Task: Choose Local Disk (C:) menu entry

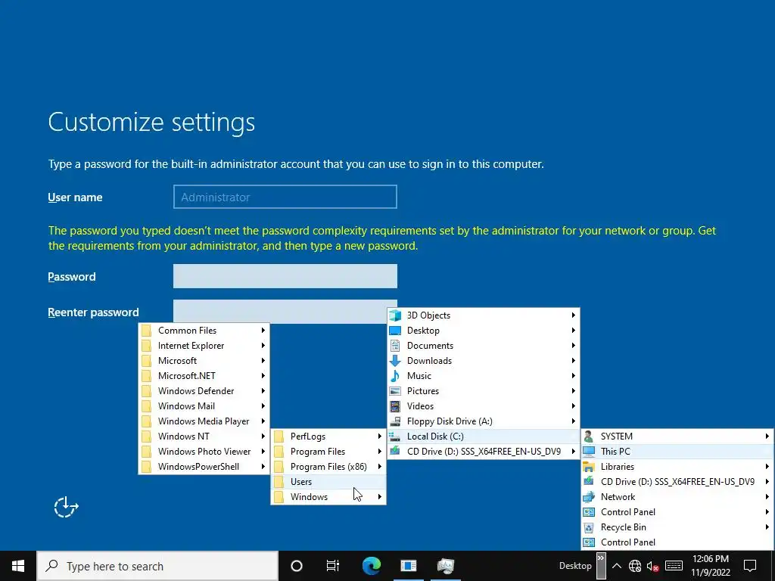Action: click(x=484, y=437)
